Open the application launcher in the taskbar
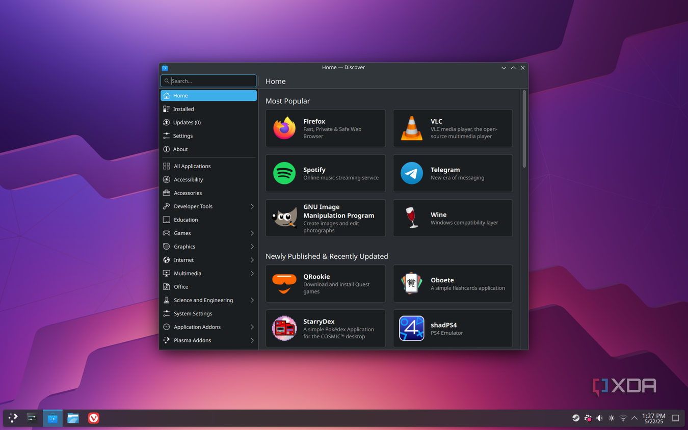 [x=13, y=418]
